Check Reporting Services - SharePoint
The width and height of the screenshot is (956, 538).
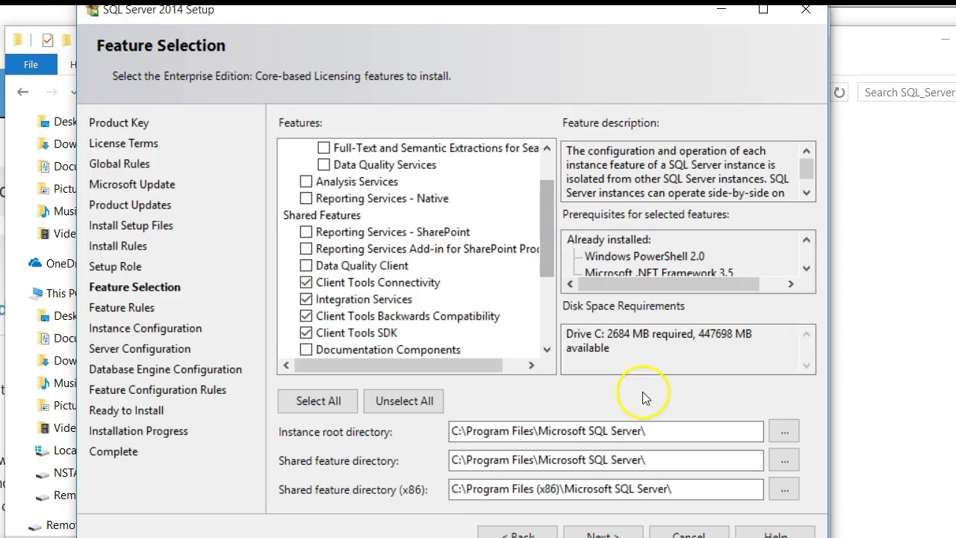306,232
